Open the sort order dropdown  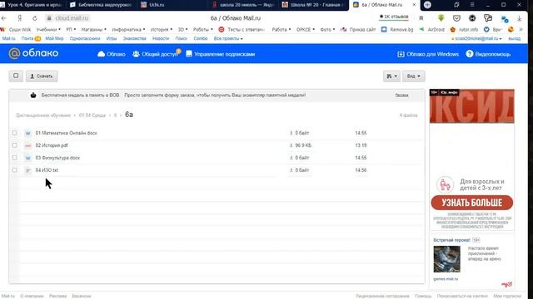point(391,76)
